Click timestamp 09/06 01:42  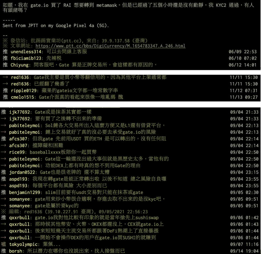(x=244, y=218)
